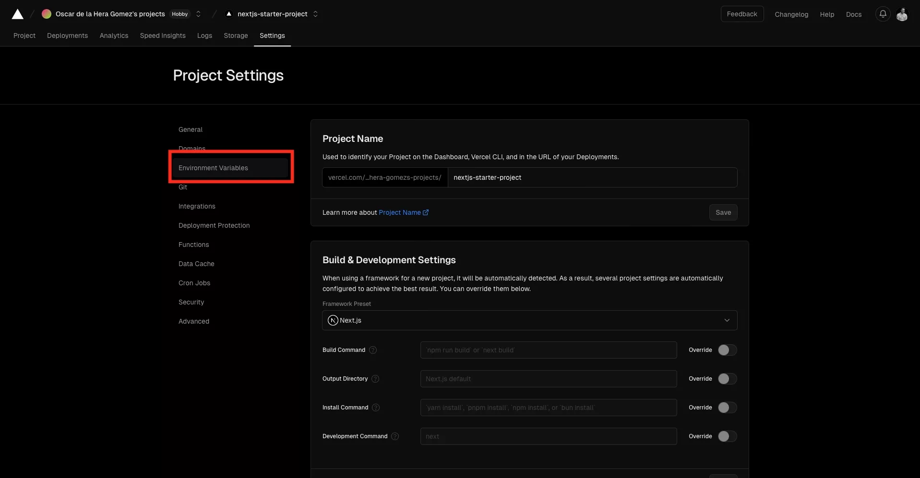
Task: Click the Build Command help icon
Action: point(373,350)
